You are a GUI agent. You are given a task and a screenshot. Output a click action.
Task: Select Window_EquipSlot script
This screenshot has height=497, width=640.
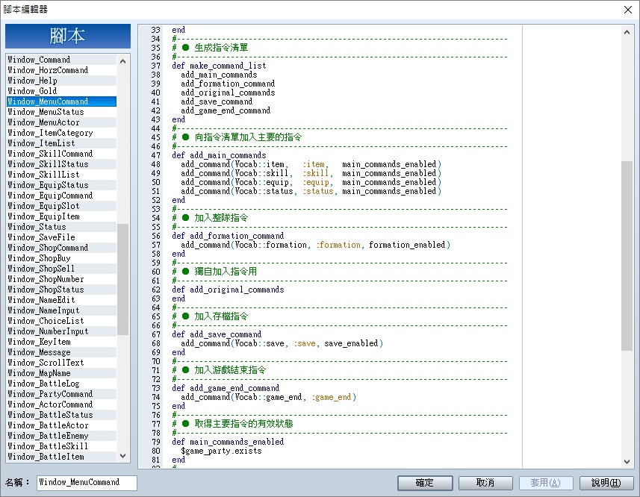click(x=62, y=206)
